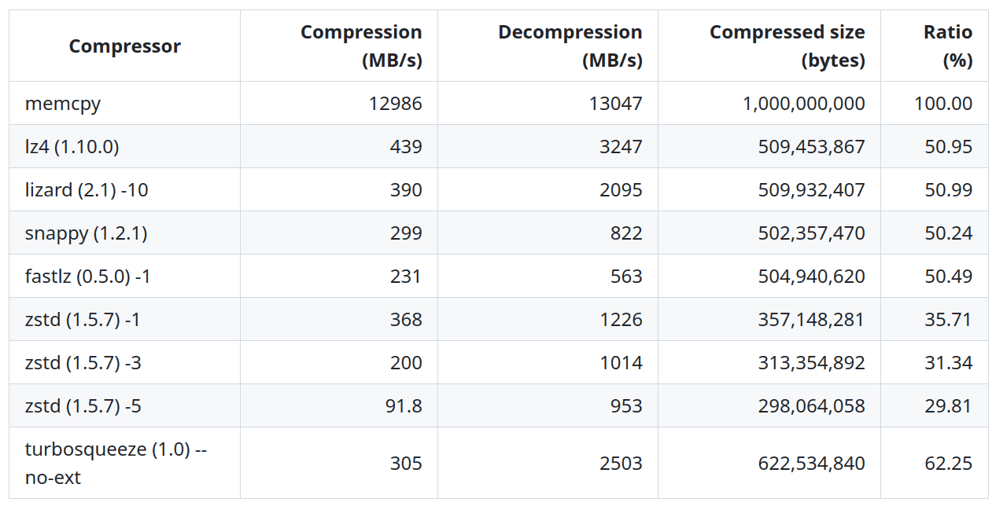Click the Decompression (MB/s) column header
996x506 pixels.
tap(570, 46)
